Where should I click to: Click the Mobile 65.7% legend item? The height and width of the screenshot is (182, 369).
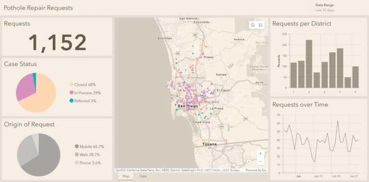(89, 147)
